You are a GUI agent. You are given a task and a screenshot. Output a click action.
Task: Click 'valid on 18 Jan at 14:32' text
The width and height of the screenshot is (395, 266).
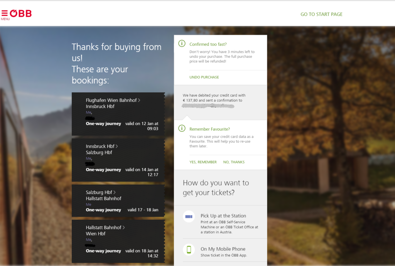point(142,253)
